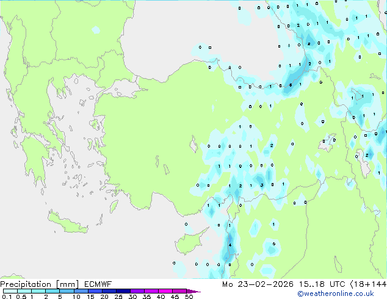
Task: Click the '25' legend tick label
Action: [118, 297]
